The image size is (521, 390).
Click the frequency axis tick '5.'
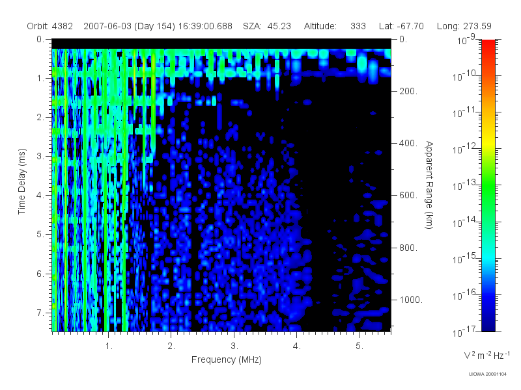359,346
